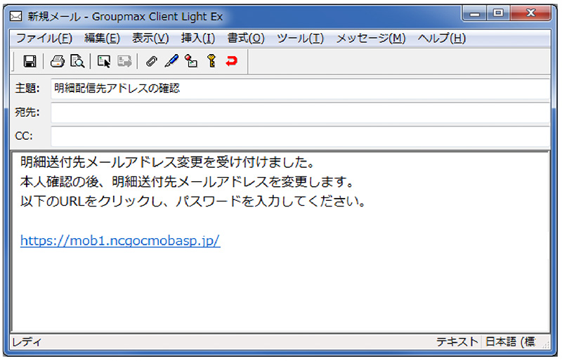Image resolution: width=562 pixels, height=361 pixels.
Task: Open the https://mob1.ncgocmobasp.jp/ link
Action: click(x=120, y=240)
